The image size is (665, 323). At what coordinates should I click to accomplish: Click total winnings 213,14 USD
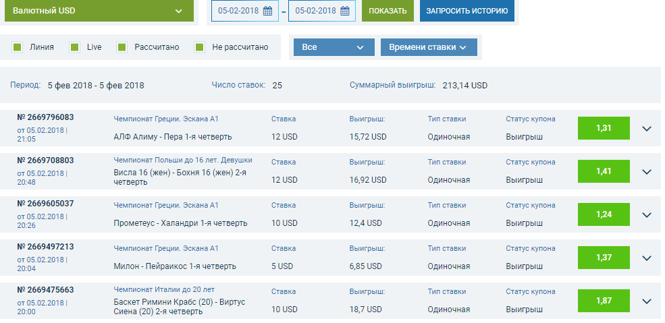tap(464, 86)
